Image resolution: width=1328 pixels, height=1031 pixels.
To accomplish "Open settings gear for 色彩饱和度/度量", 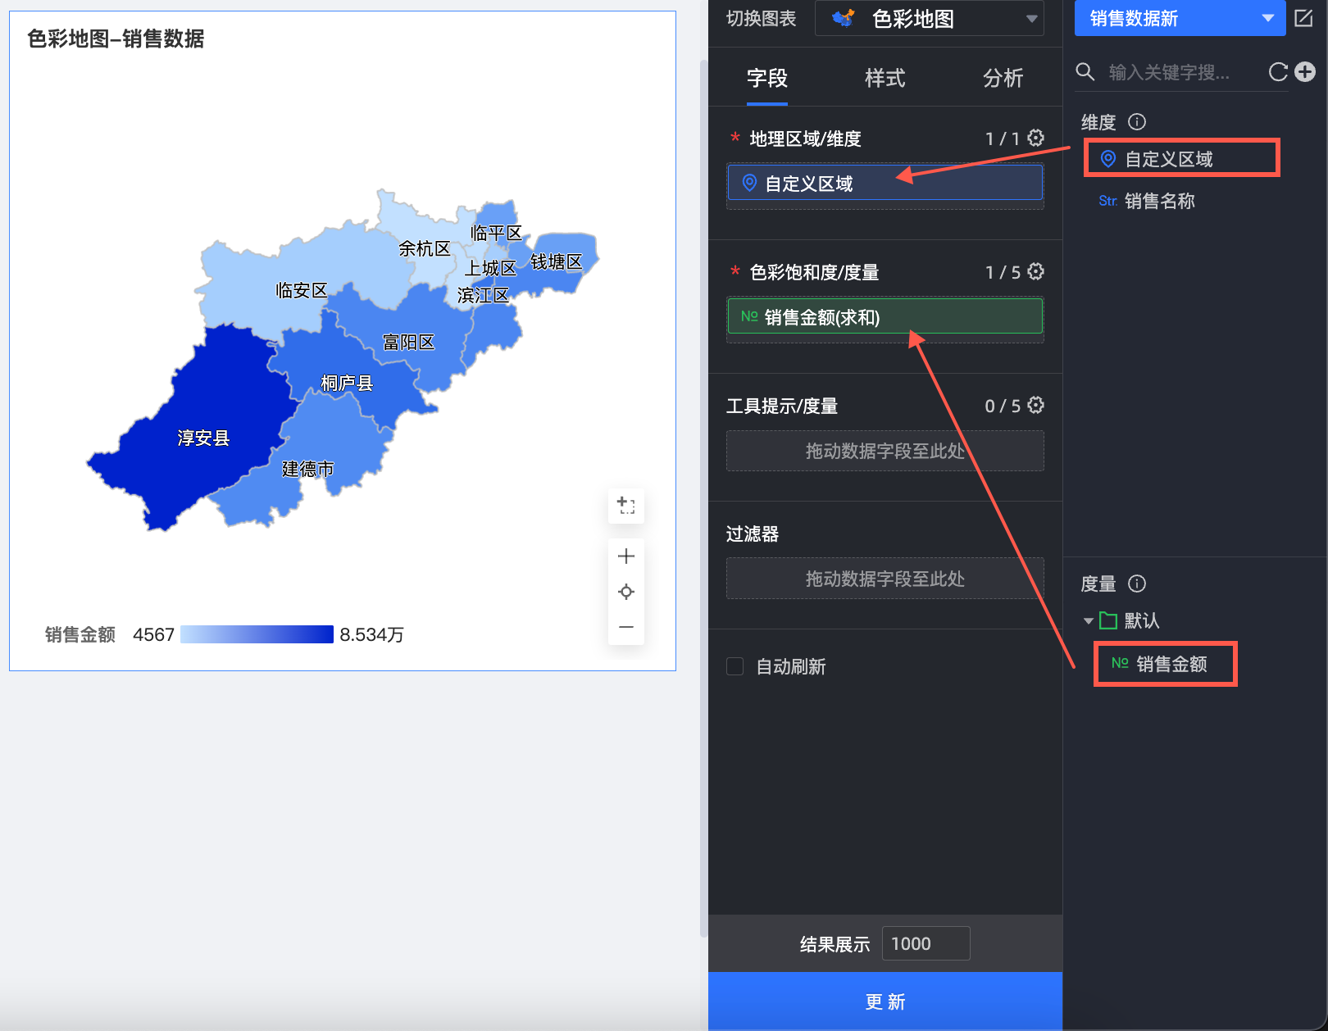I will click(x=1036, y=271).
